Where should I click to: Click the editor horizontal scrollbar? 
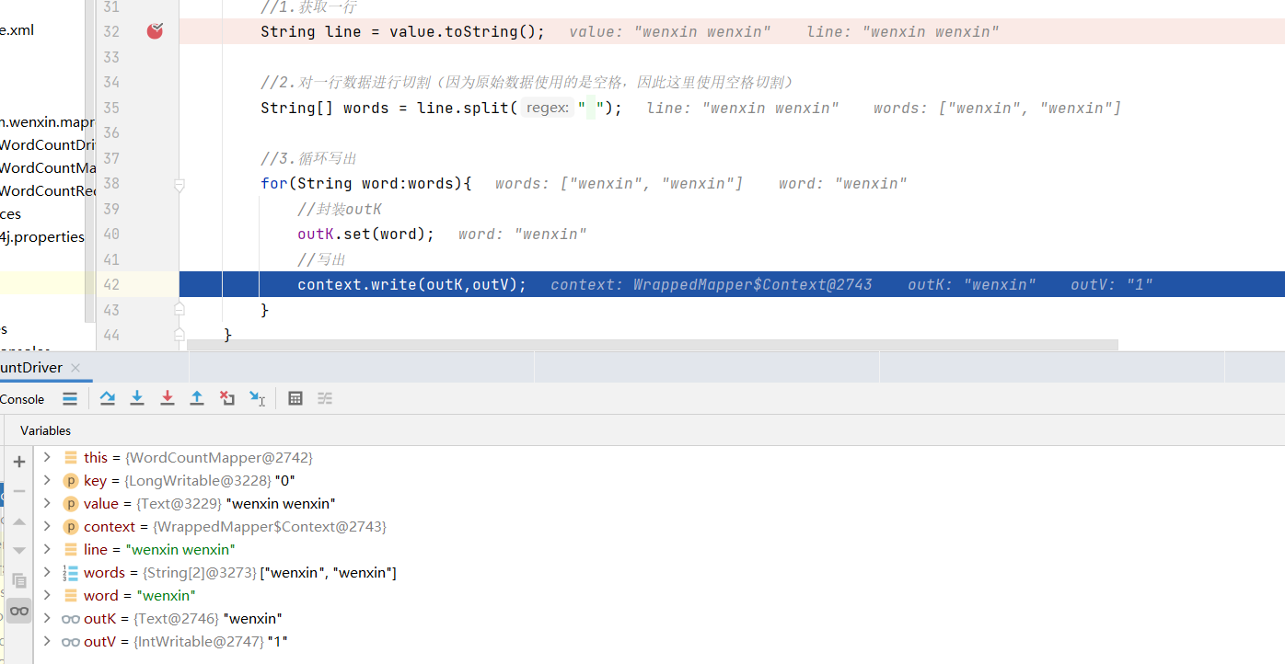point(652,345)
